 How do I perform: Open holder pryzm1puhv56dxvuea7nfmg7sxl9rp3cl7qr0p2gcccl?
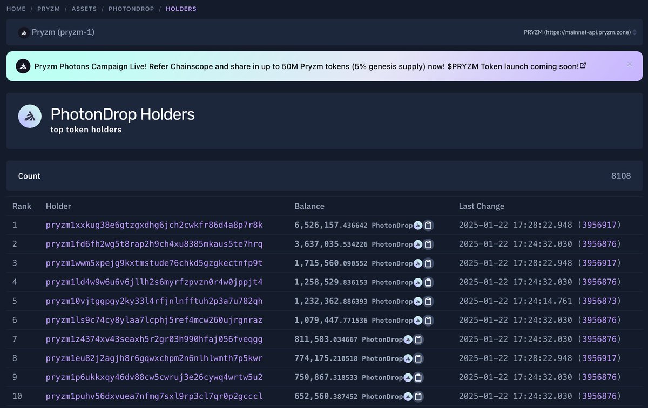[154, 396]
